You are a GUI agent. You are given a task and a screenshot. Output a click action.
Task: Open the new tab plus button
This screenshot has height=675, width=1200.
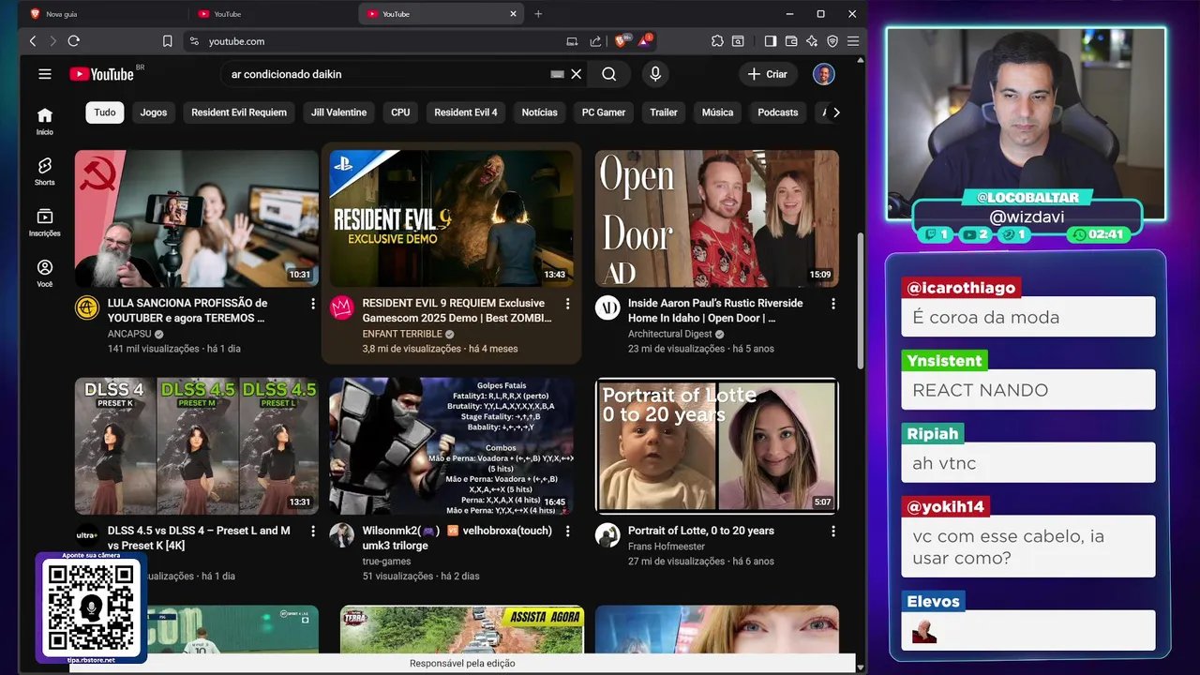[538, 14]
